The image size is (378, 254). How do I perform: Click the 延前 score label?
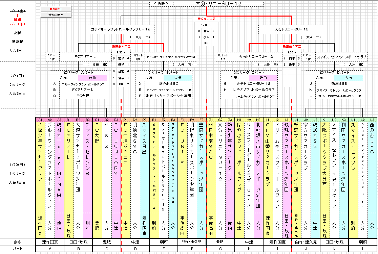click(121, 71)
